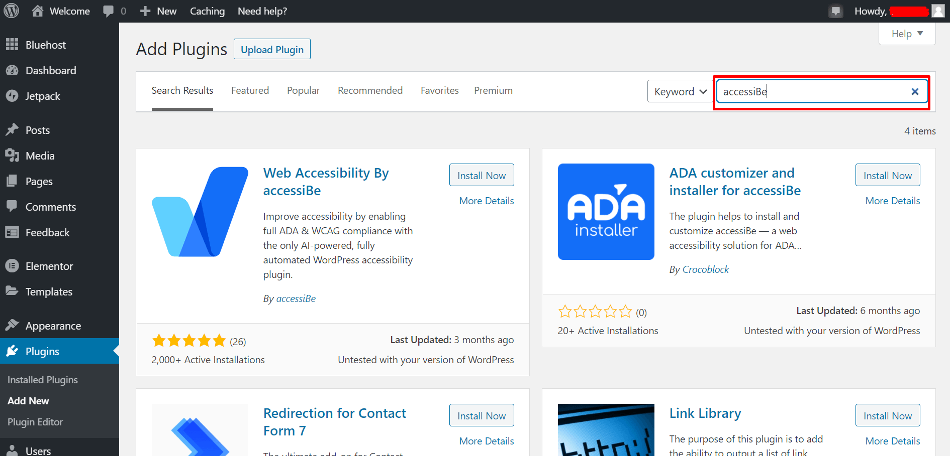Open the ADA customizer and installer title link
This screenshot has height=456, width=950.
pyautogui.click(x=735, y=182)
